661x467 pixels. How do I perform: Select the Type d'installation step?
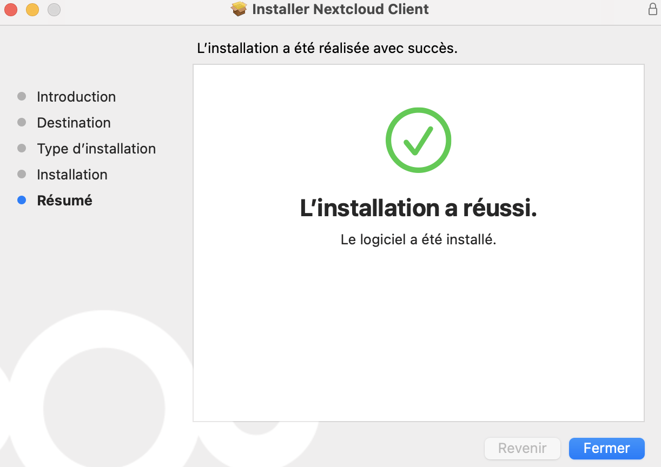point(96,149)
